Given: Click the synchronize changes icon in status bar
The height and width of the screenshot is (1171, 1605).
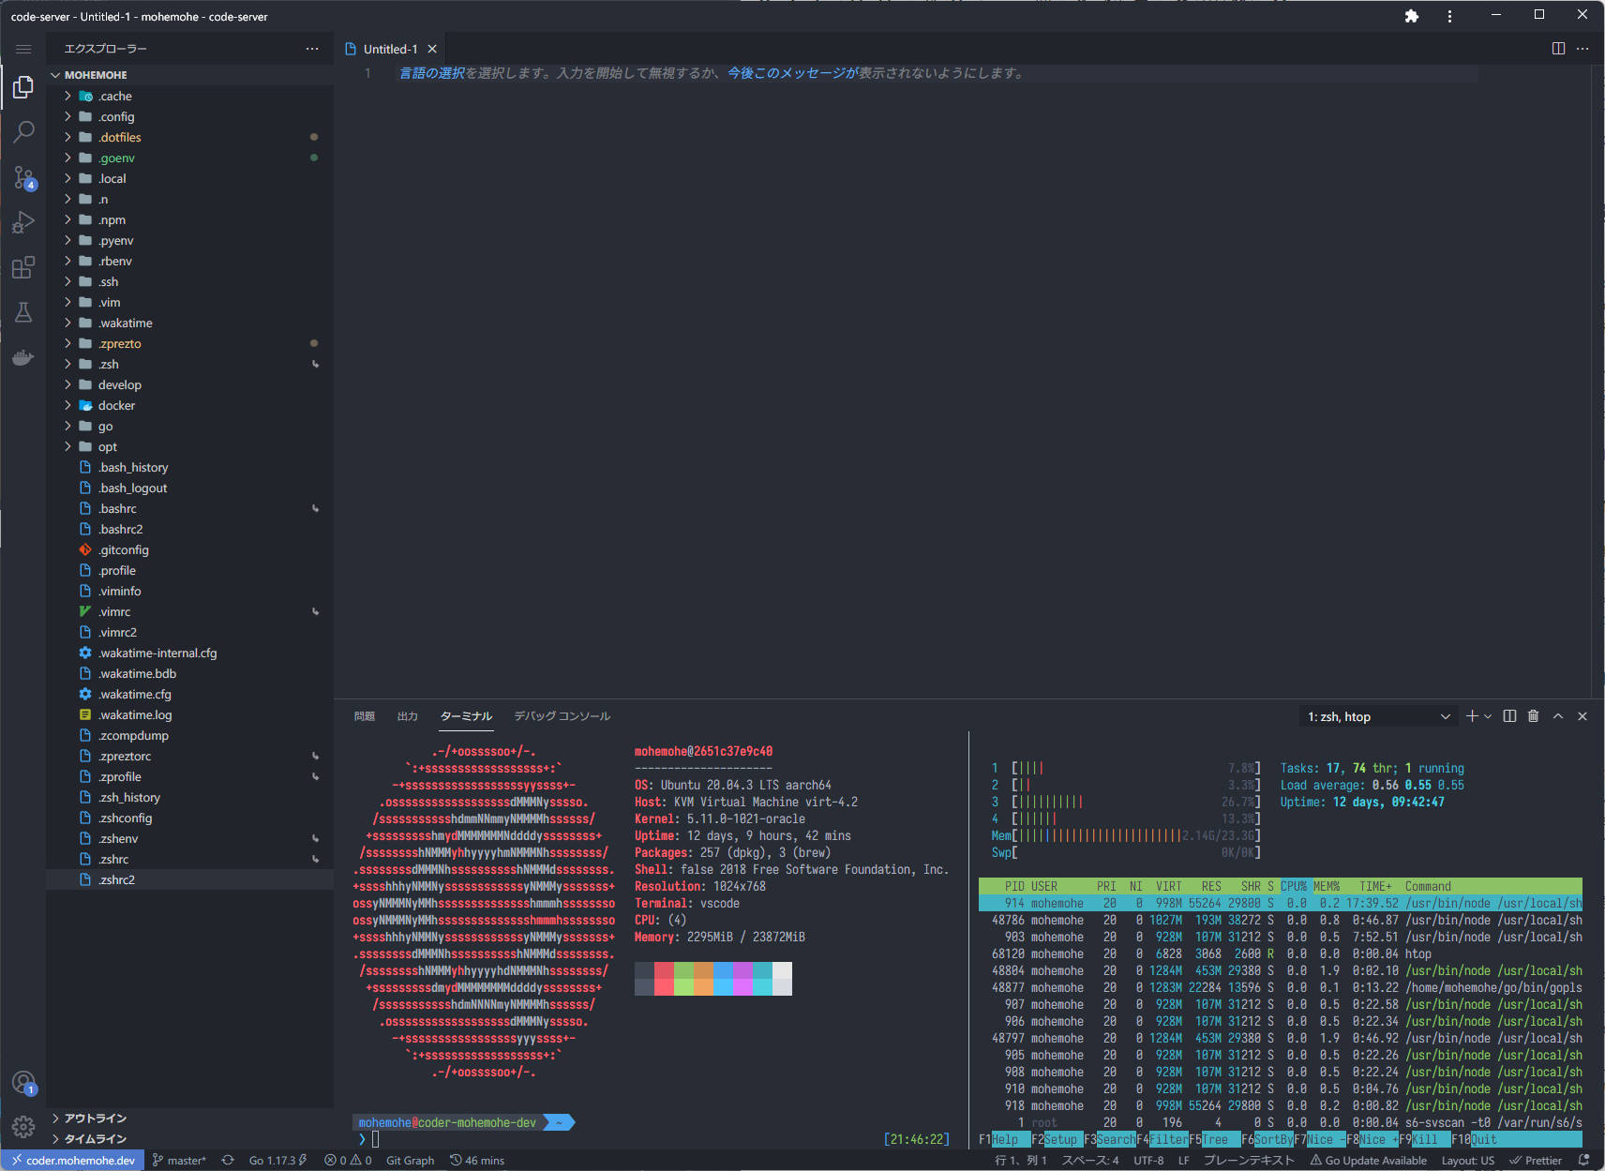Looking at the screenshot, I should pyautogui.click(x=228, y=1161).
